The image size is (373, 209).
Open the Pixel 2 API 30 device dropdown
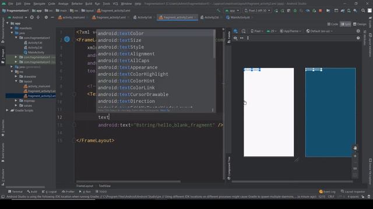[x=258, y=10]
